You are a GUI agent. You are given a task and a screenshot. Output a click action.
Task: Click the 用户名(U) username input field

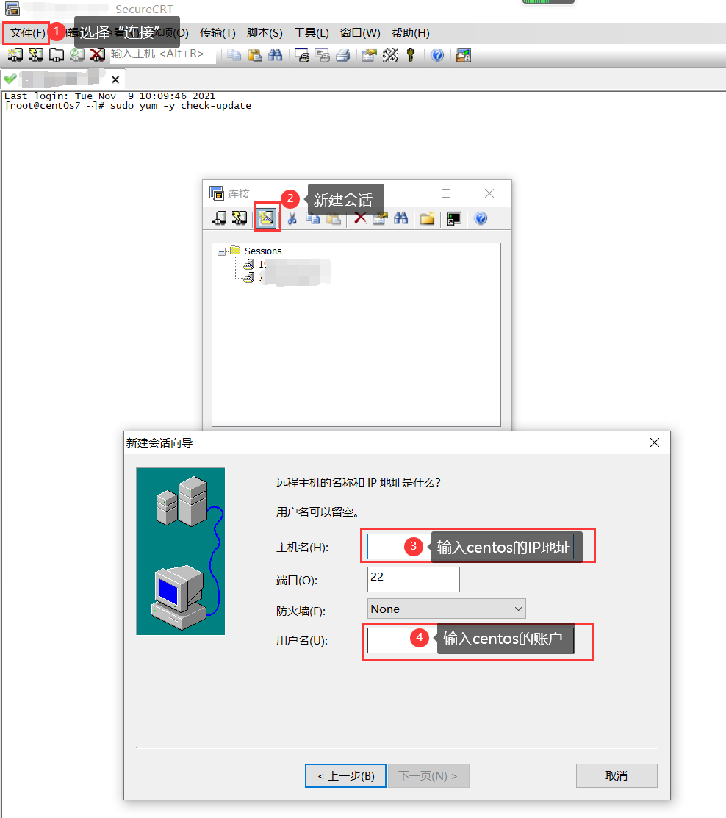(470, 641)
